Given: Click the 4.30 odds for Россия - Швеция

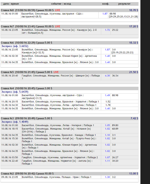Looking at the screenshot, I should (107, 76).
